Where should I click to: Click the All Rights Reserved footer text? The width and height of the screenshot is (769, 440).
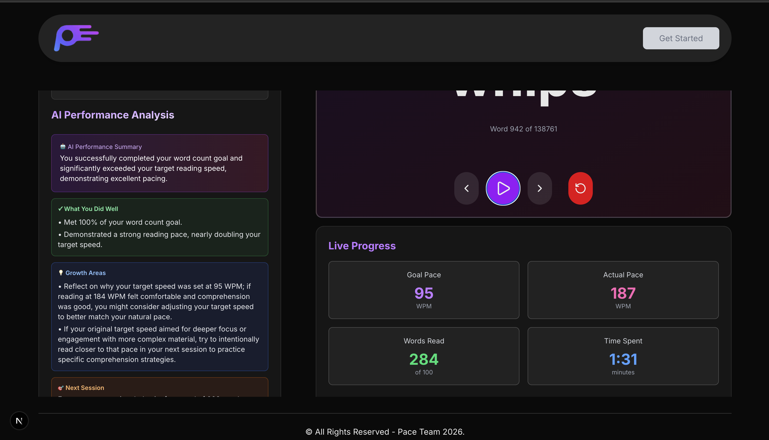385,432
